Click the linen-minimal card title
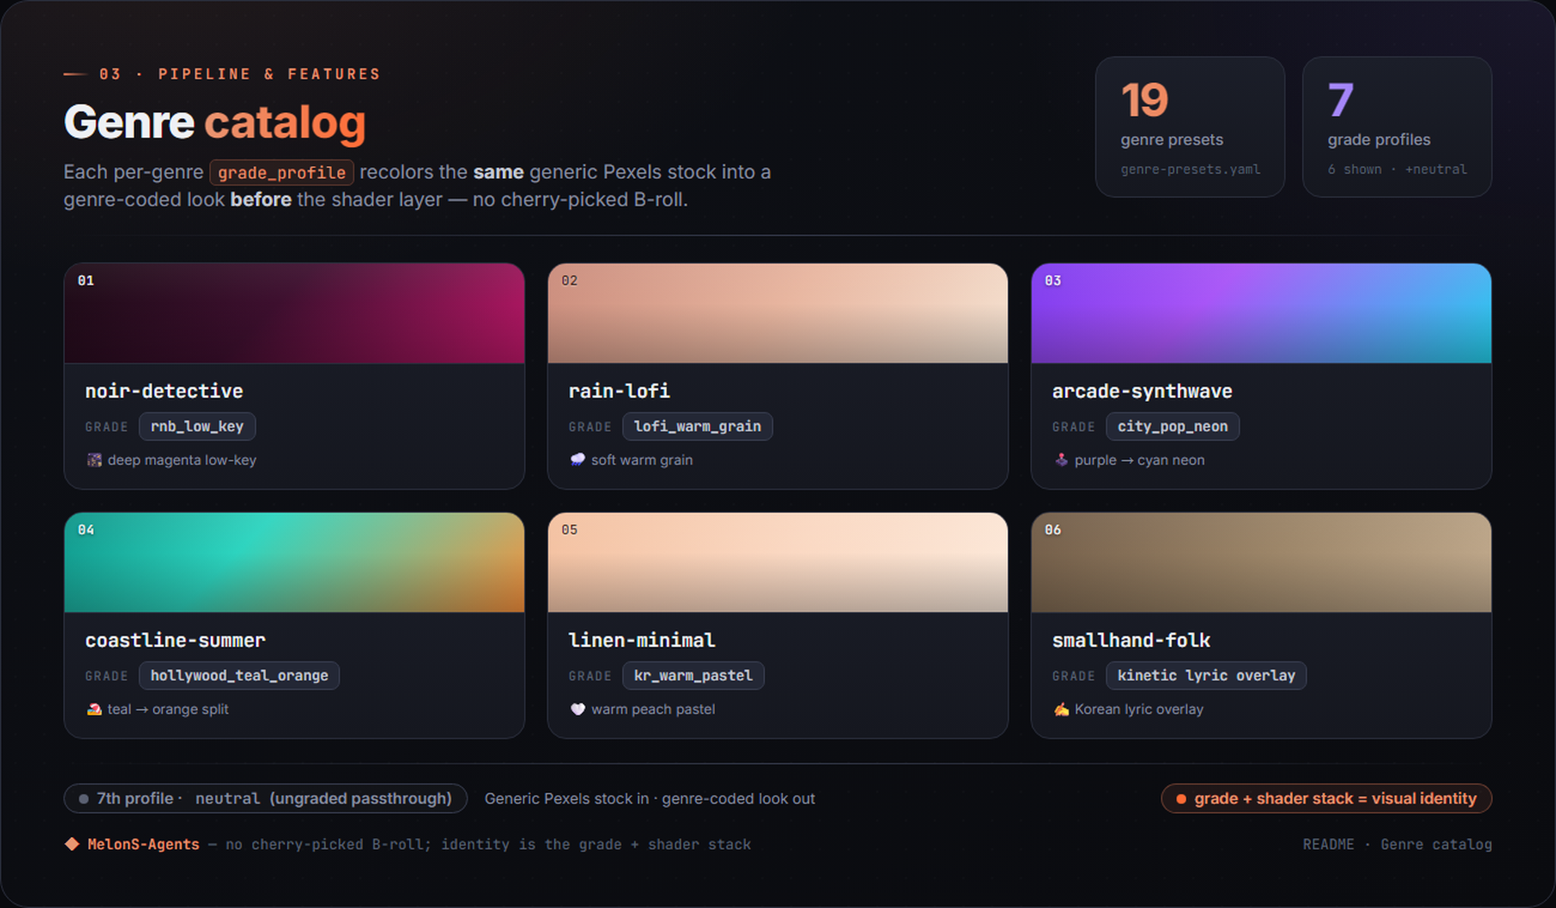Screen dimensions: 1556x908 [641, 640]
